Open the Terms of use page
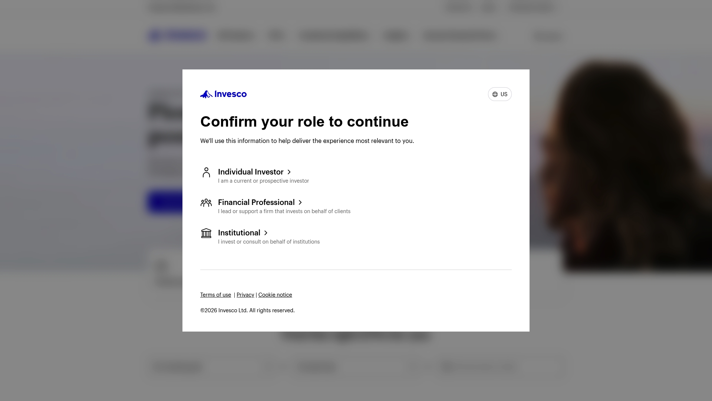Screen dimensions: 712x401 (215, 294)
